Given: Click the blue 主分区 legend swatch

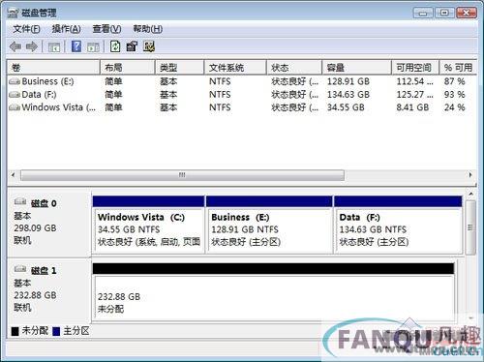Looking at the screenshot, I should 56,331.
